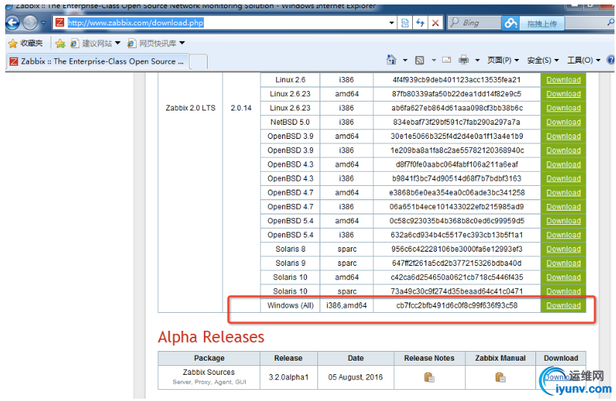Click the browser Forward arrow button
This screenshot has width=616, height=401.
click(31, 23)
